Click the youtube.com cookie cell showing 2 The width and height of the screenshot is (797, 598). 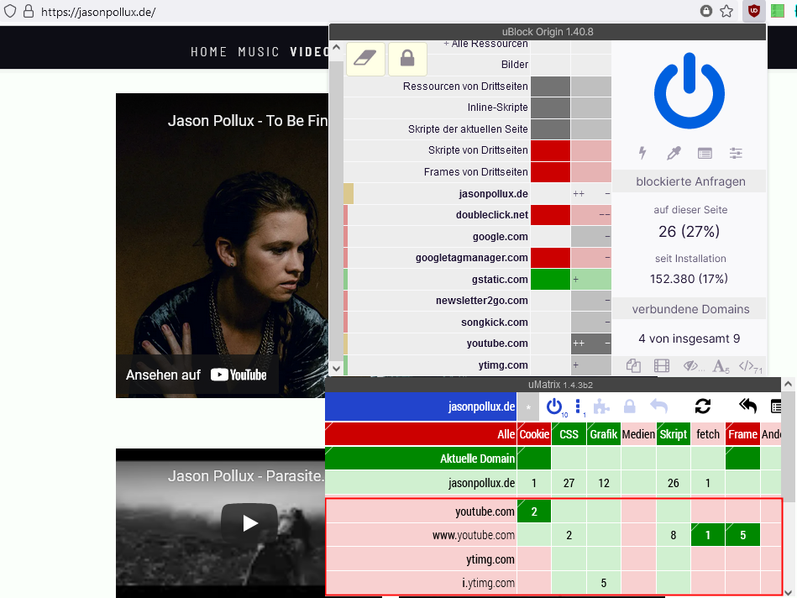(x=534, y=511)
